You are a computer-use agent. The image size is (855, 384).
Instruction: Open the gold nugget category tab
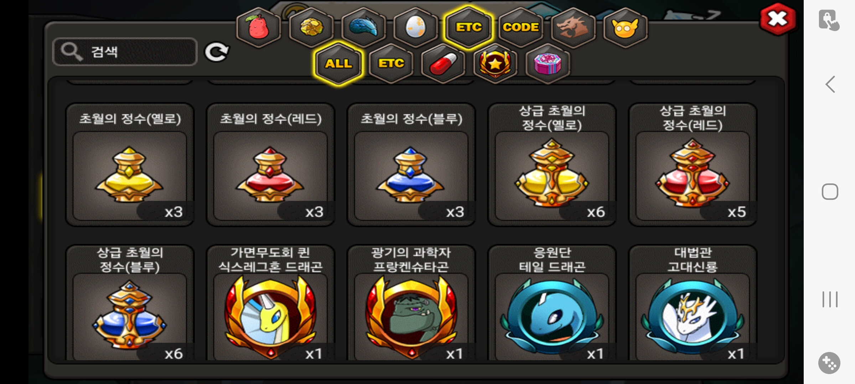point(311,27)
